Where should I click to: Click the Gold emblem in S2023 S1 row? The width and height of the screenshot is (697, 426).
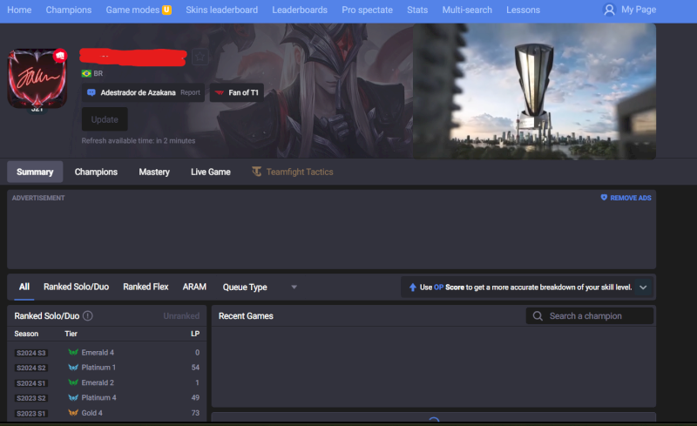pyautogui.click(x=73, y=413)
